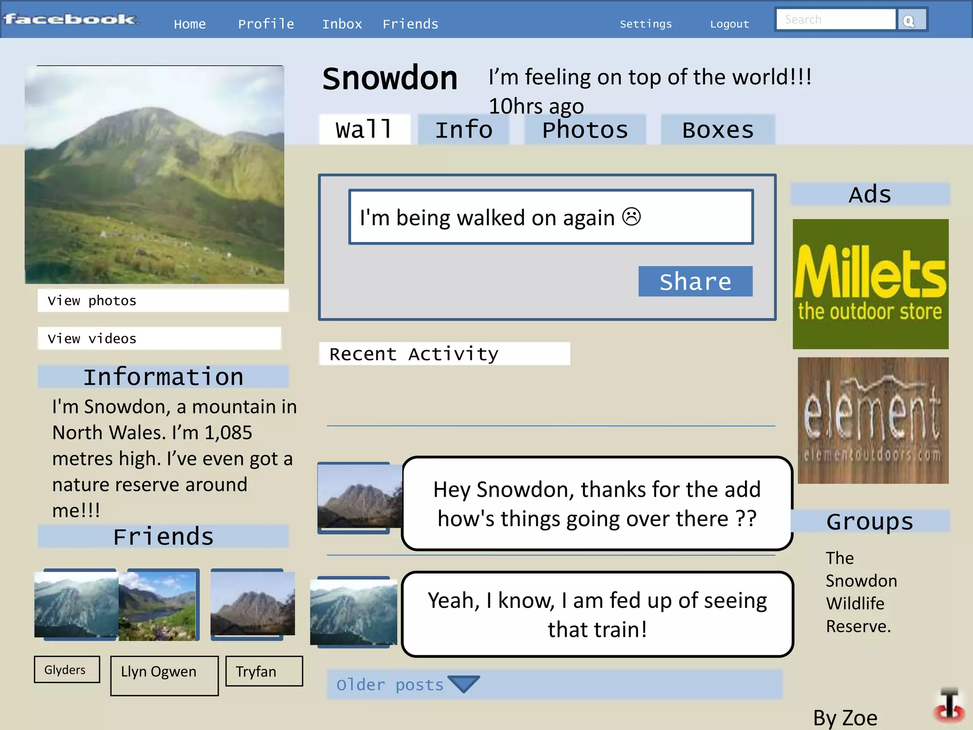This screenshot has height=730, width=973.
Task: Click the Information section header
Action: [x=163, y=376]
